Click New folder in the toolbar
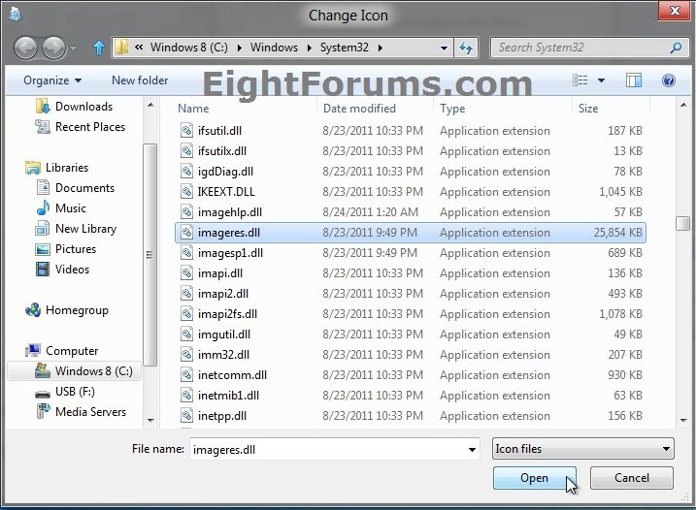Screen dimensions: 696x510 pyautogui.click(x=140, y=80)
